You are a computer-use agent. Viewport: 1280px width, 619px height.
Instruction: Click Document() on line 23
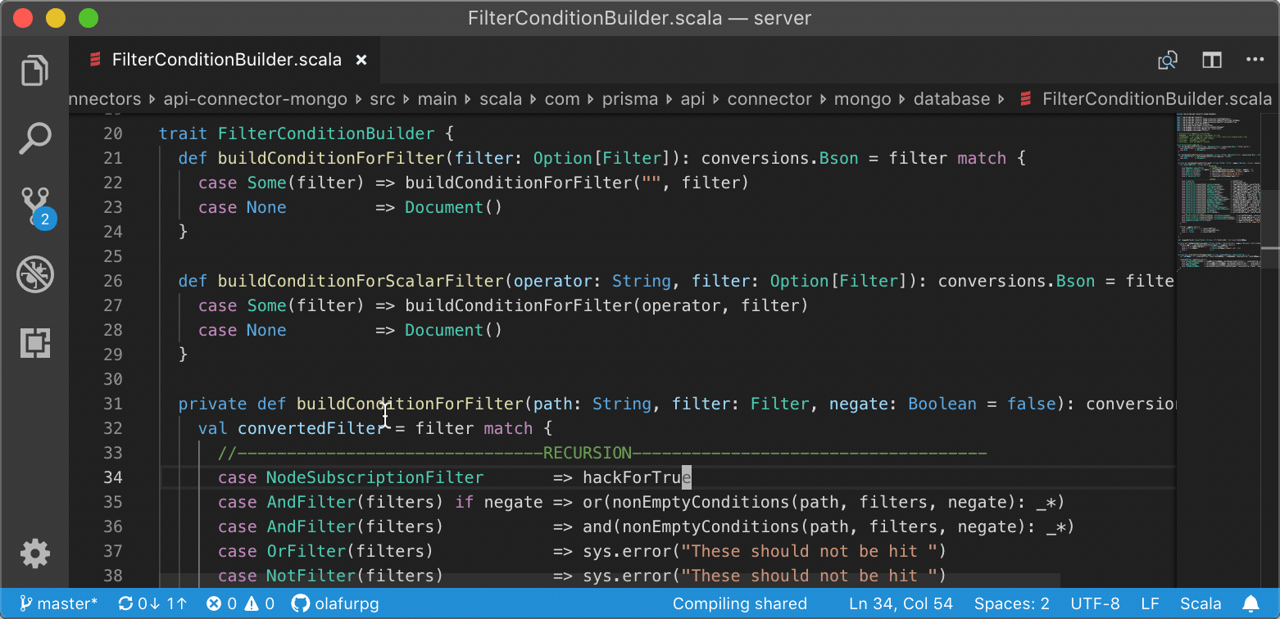pyautogui.click(x=453, y=207)
